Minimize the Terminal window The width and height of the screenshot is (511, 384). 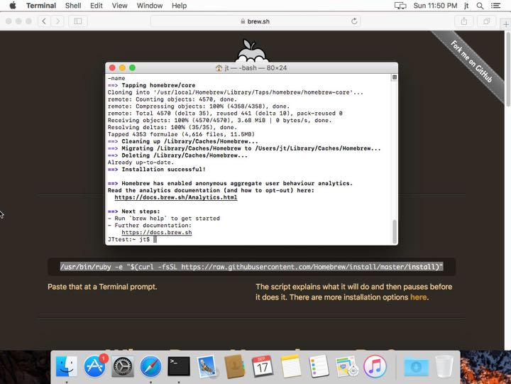coord(122,68)
